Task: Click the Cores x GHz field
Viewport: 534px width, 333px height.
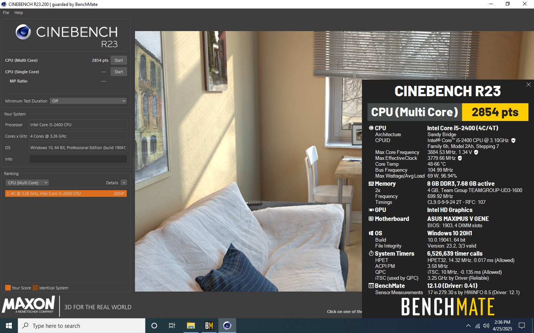Action: tap(78, 136)
